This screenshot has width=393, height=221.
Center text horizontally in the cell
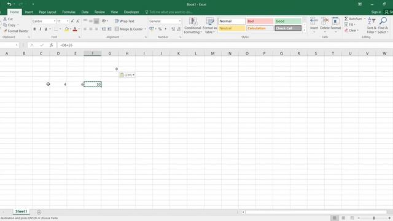point(91,29)
